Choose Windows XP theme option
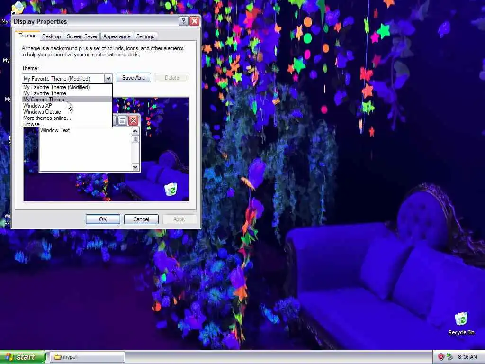 (67, 106)
